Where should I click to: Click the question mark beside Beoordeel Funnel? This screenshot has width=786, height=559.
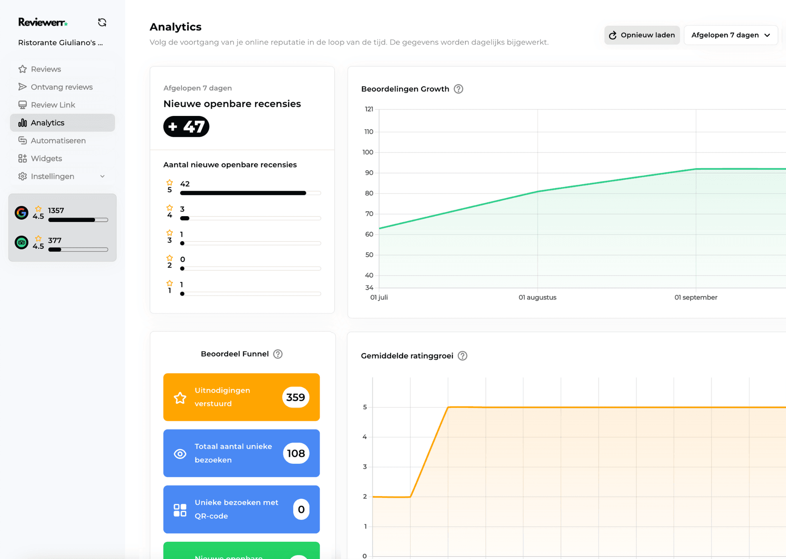point(278,354)
